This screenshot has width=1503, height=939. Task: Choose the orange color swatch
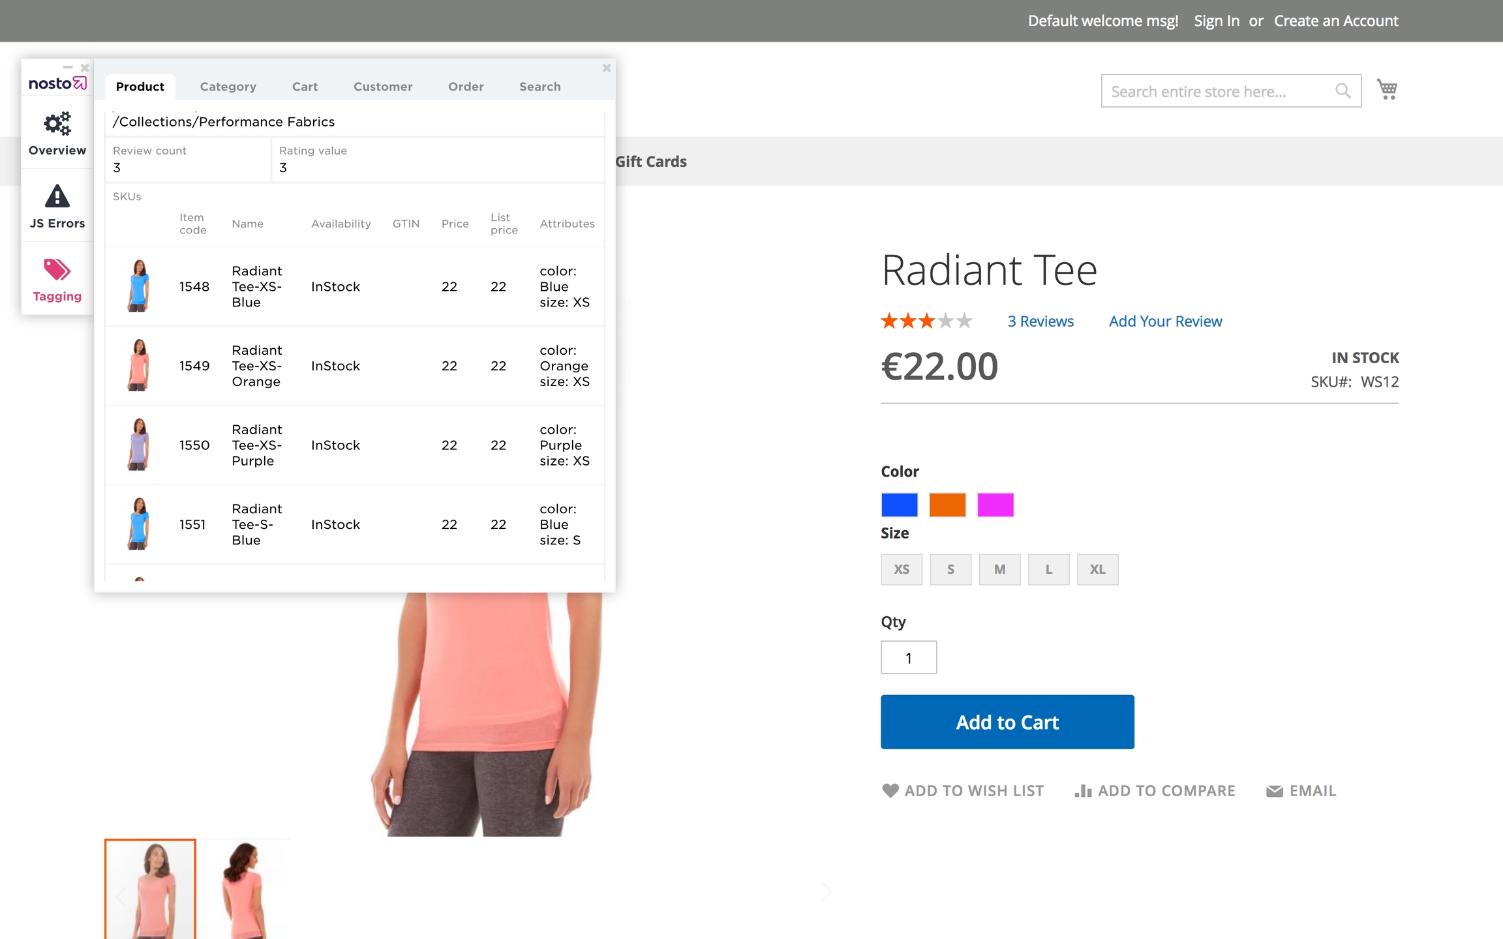tap(947, 505)
